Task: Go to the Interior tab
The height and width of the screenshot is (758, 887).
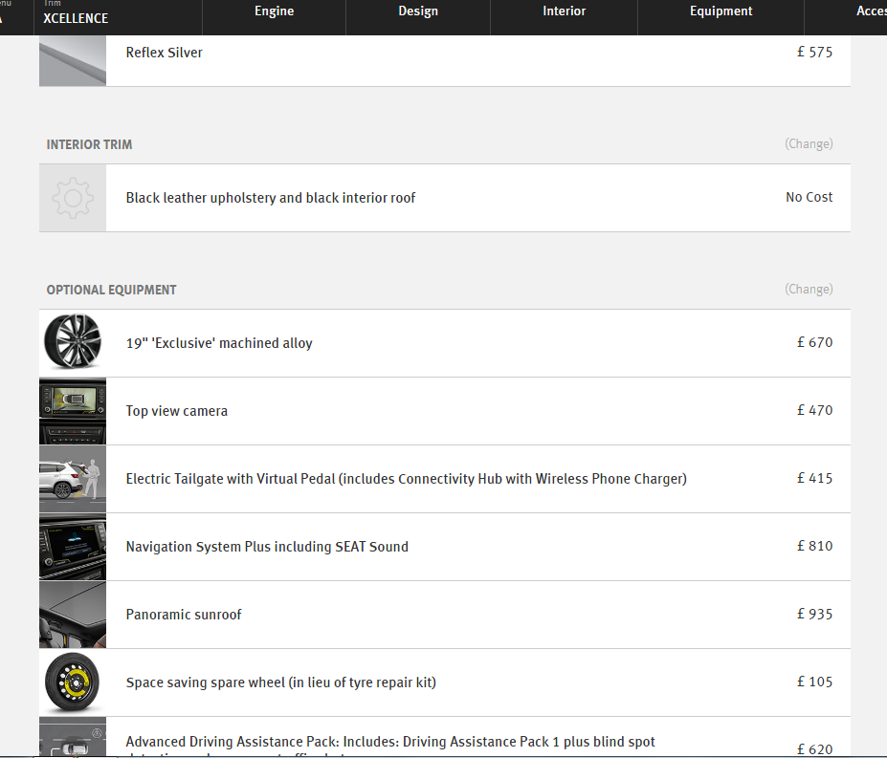Action: tap(565, 11)
